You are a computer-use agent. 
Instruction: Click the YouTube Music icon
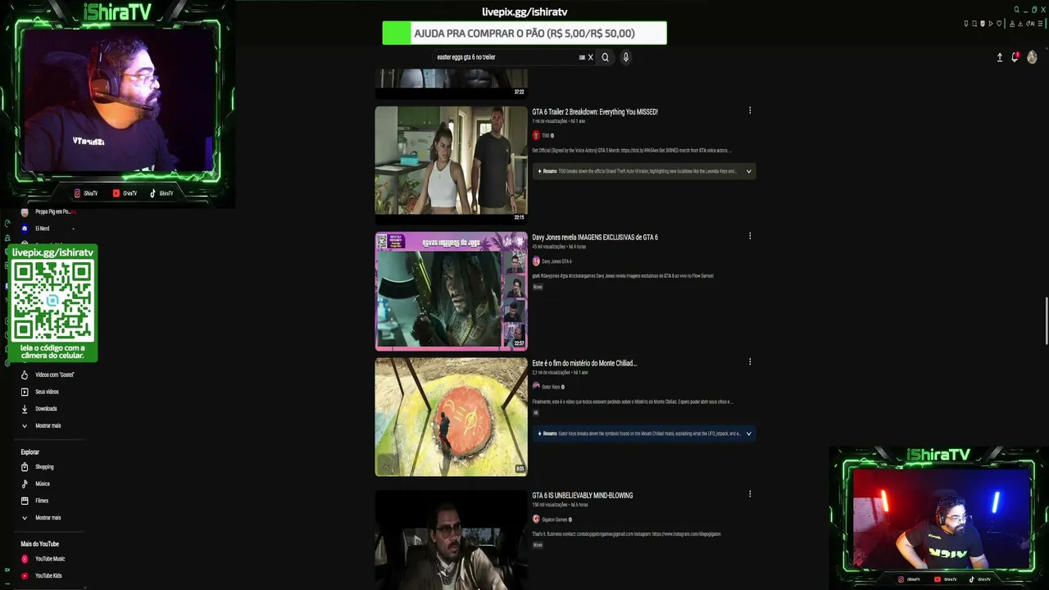(x=25, y=559)
